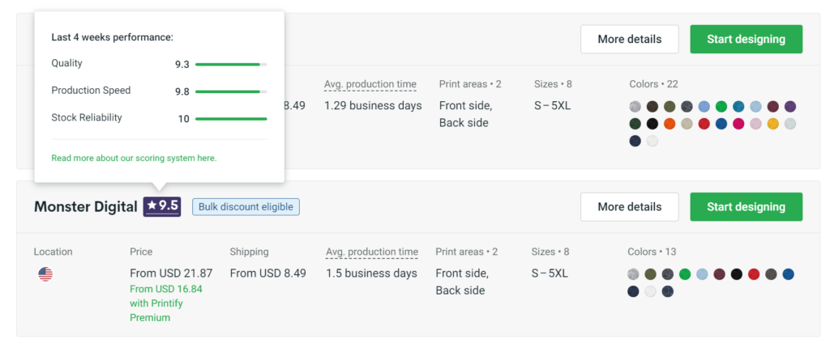Choose Monster Digital's maroon color swatch
The image size is (830, 343).
click(x=720, y=274)
